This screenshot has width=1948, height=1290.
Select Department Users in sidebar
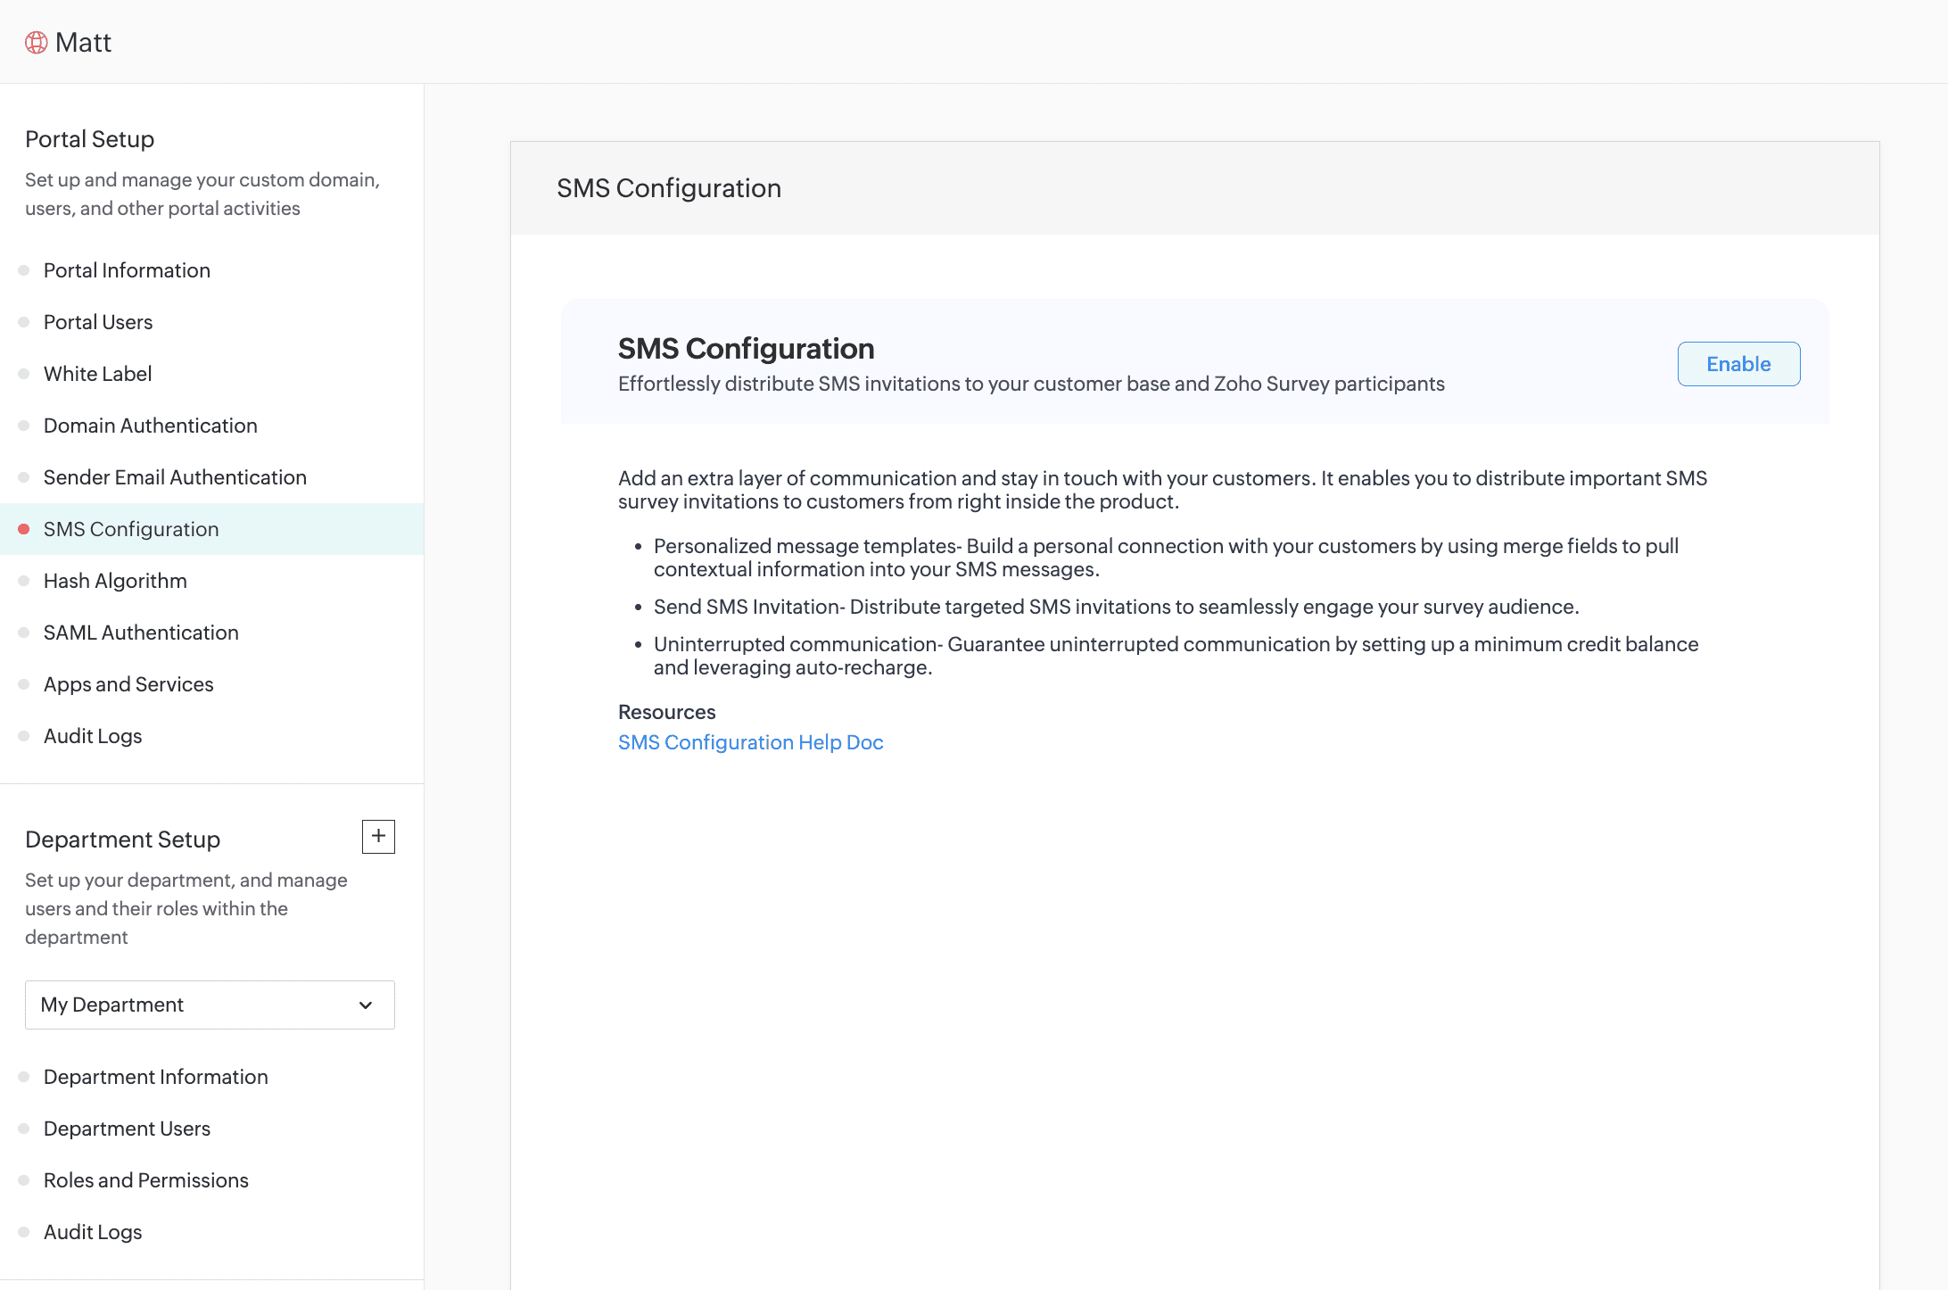tap(127, 1129)
